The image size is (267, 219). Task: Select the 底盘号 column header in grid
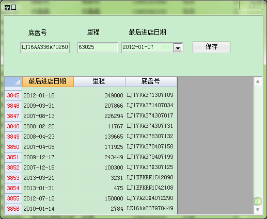151,81
